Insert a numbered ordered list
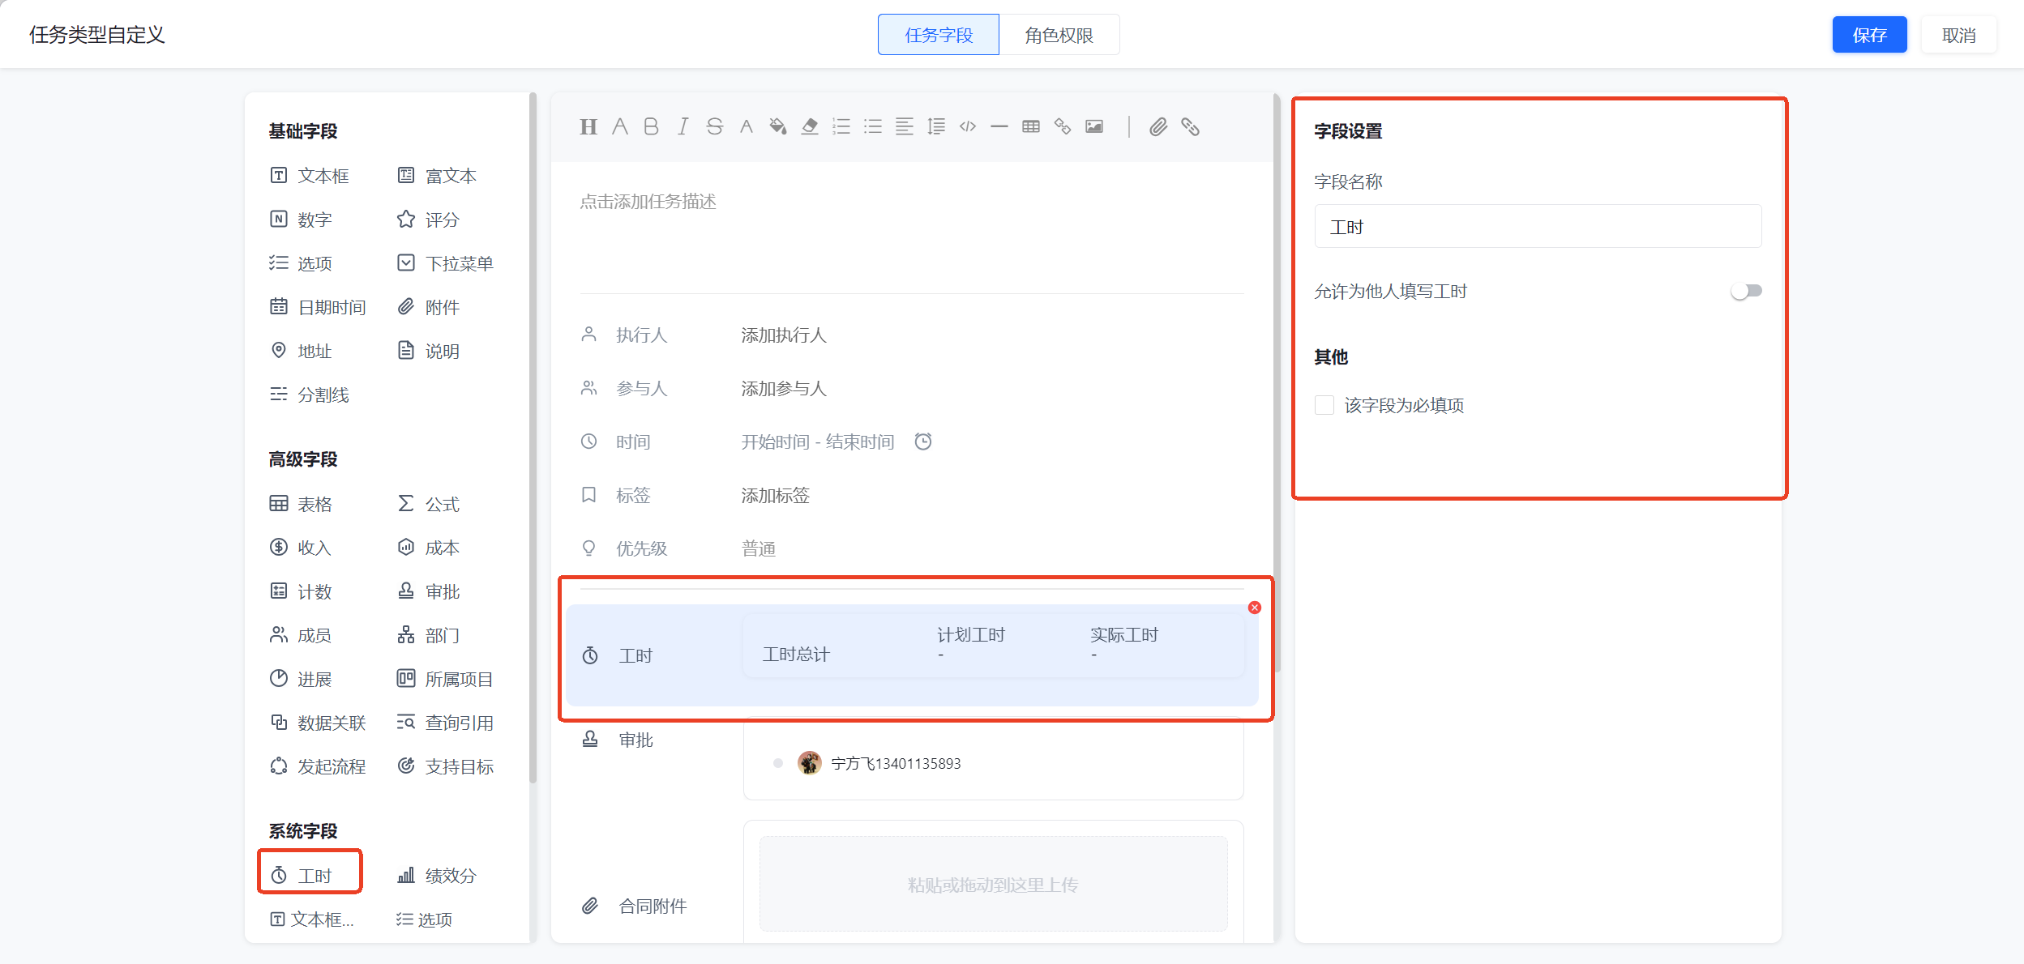 [841, 126]
